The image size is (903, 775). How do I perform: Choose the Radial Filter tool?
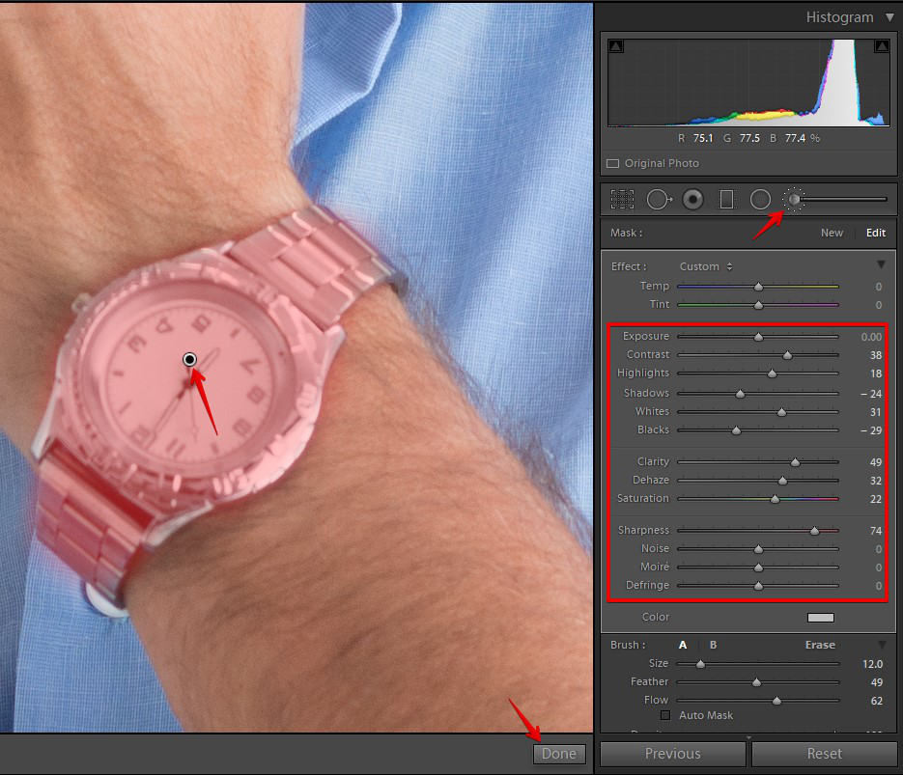coord(760,200)
